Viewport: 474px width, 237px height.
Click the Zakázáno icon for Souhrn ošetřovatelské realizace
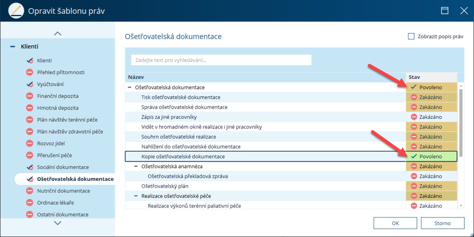tap(414, 137)
